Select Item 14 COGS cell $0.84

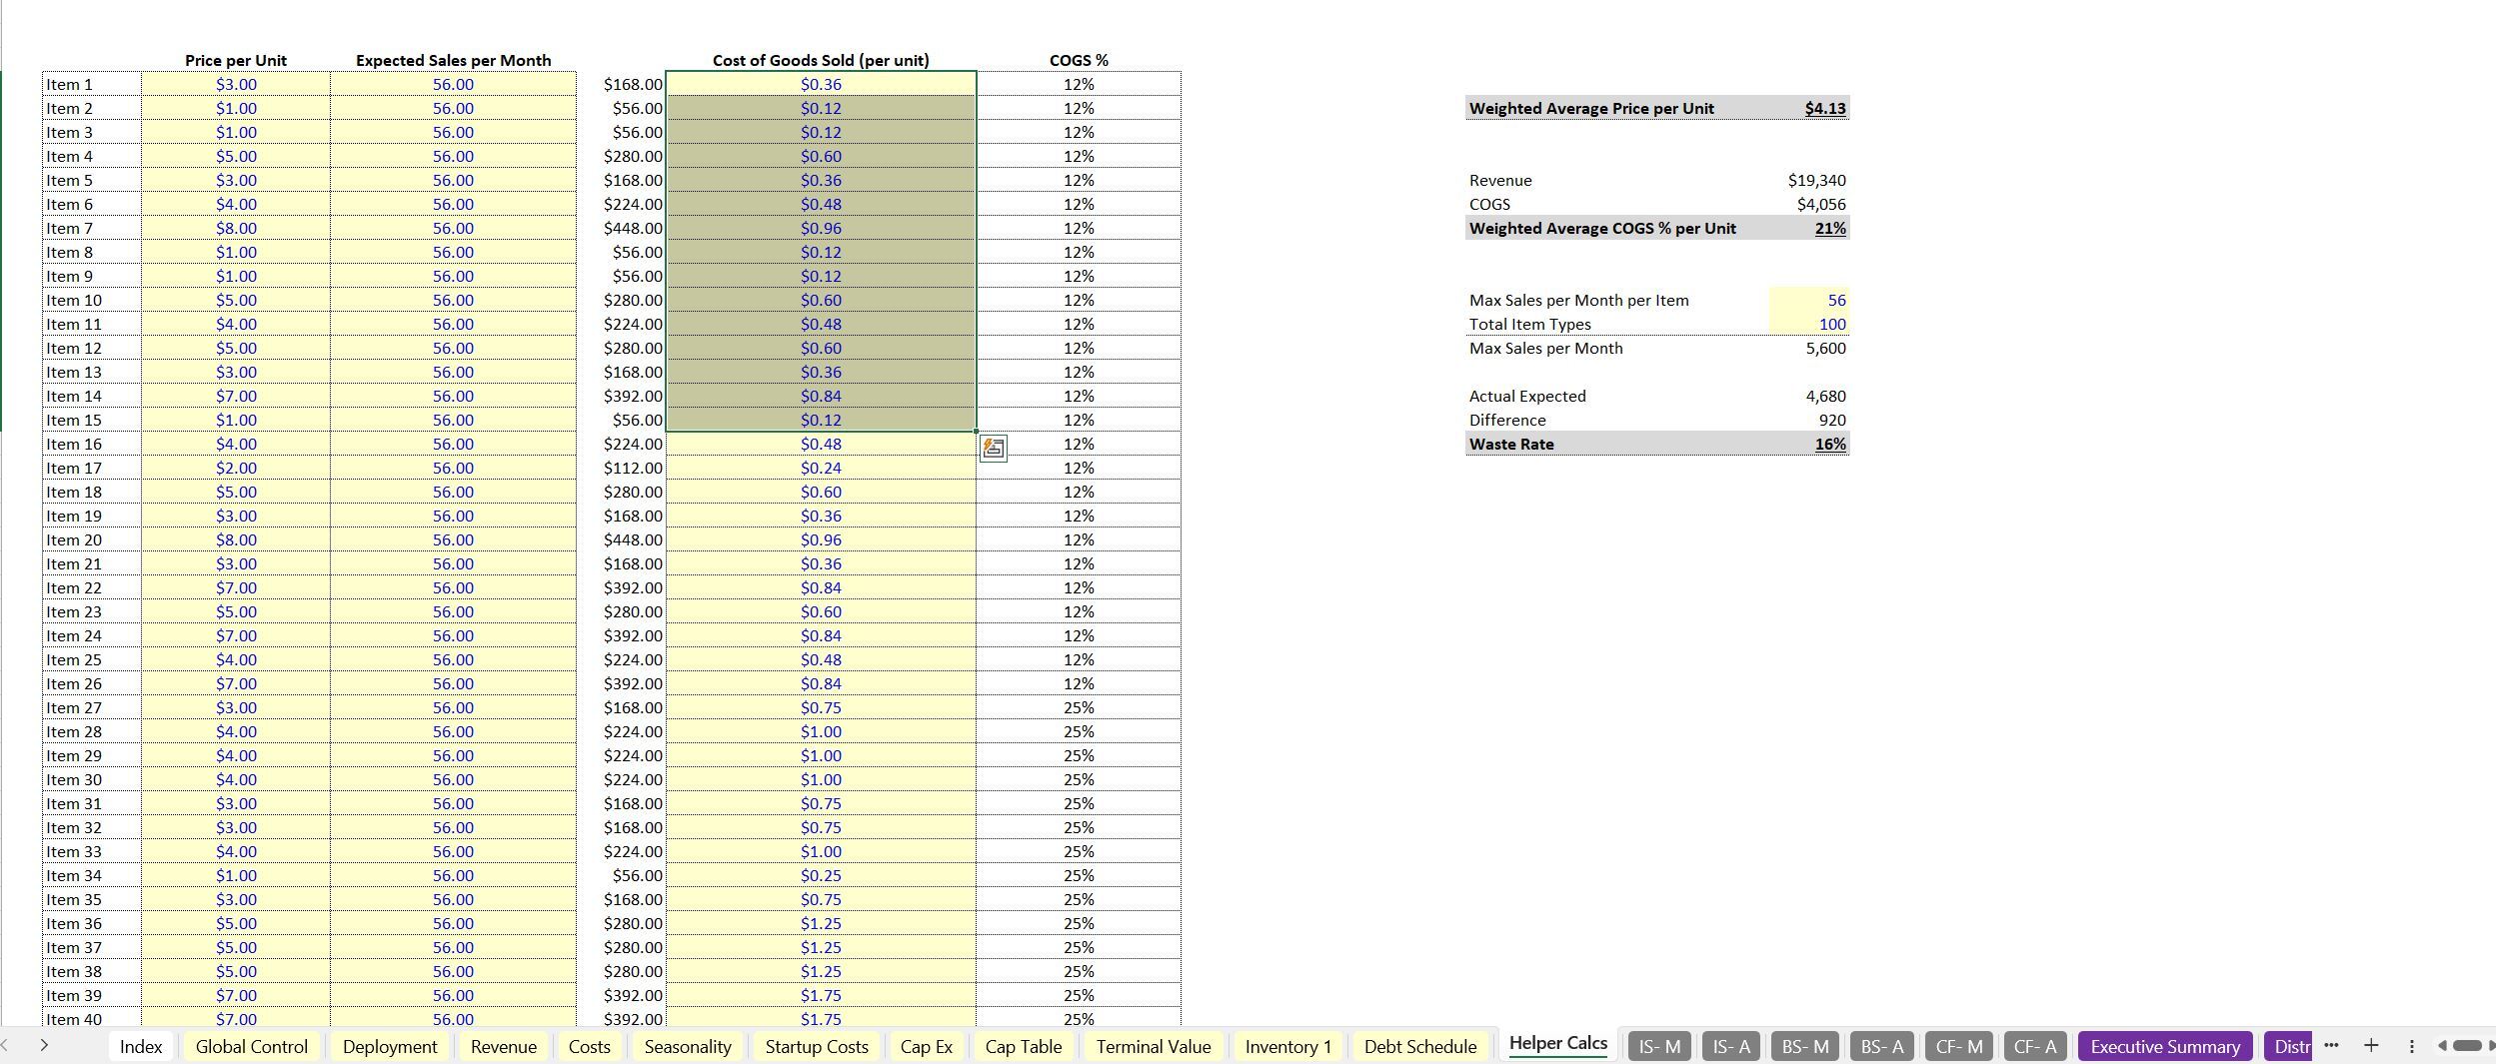pos(821,396)
